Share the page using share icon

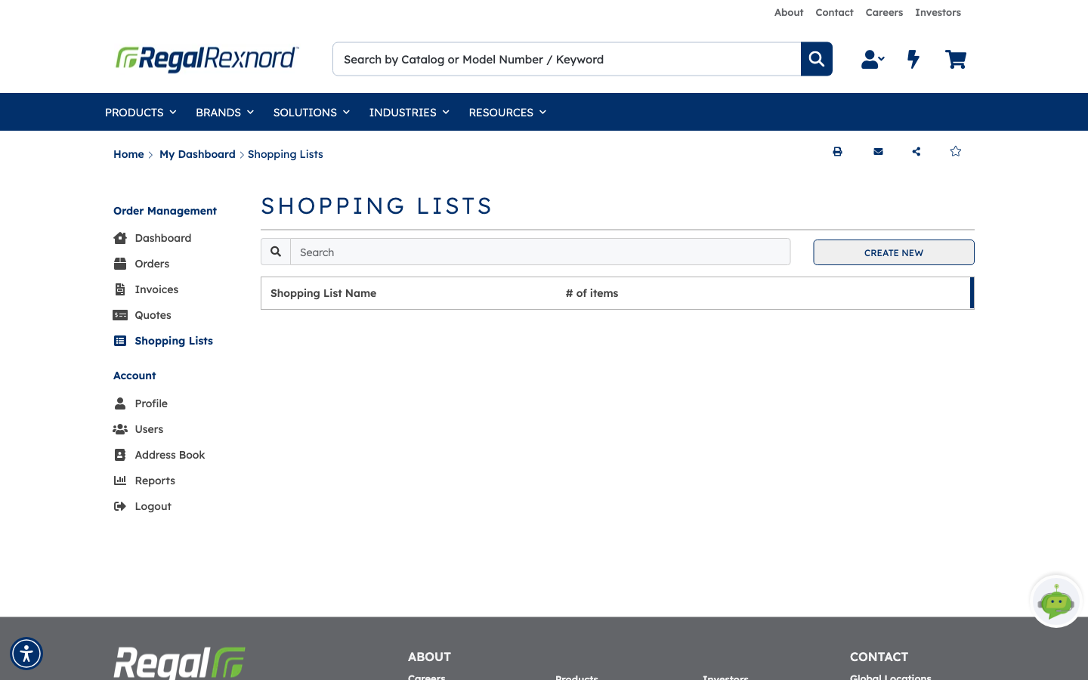click(916, 152)
